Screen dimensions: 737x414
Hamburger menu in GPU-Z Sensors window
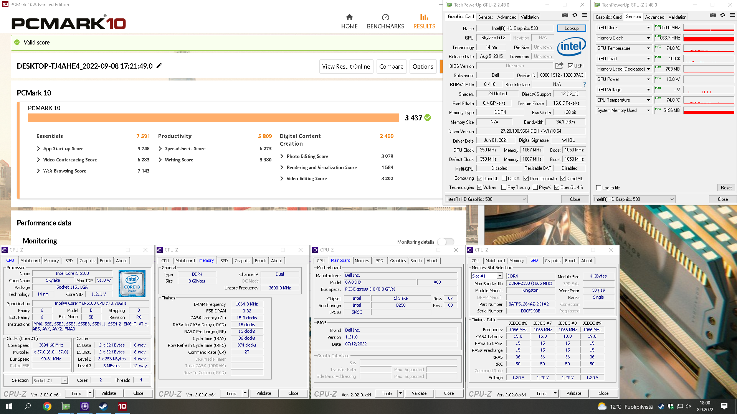click(x=732, y=15)
